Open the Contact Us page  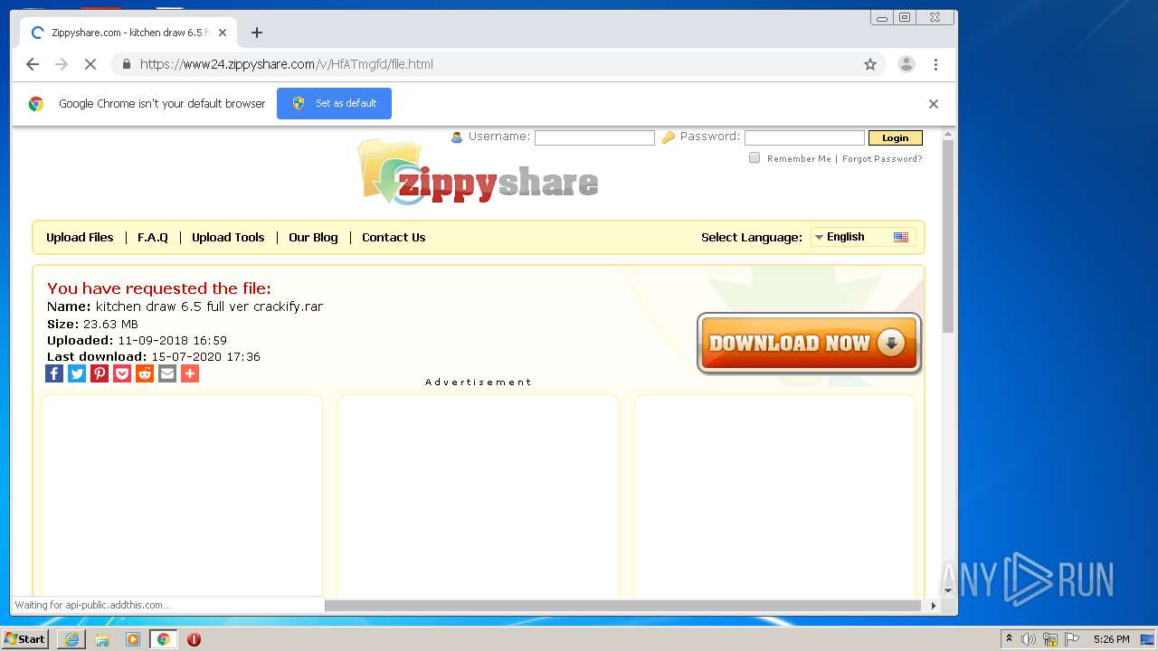pyautogui.click(x=394, y=237)
